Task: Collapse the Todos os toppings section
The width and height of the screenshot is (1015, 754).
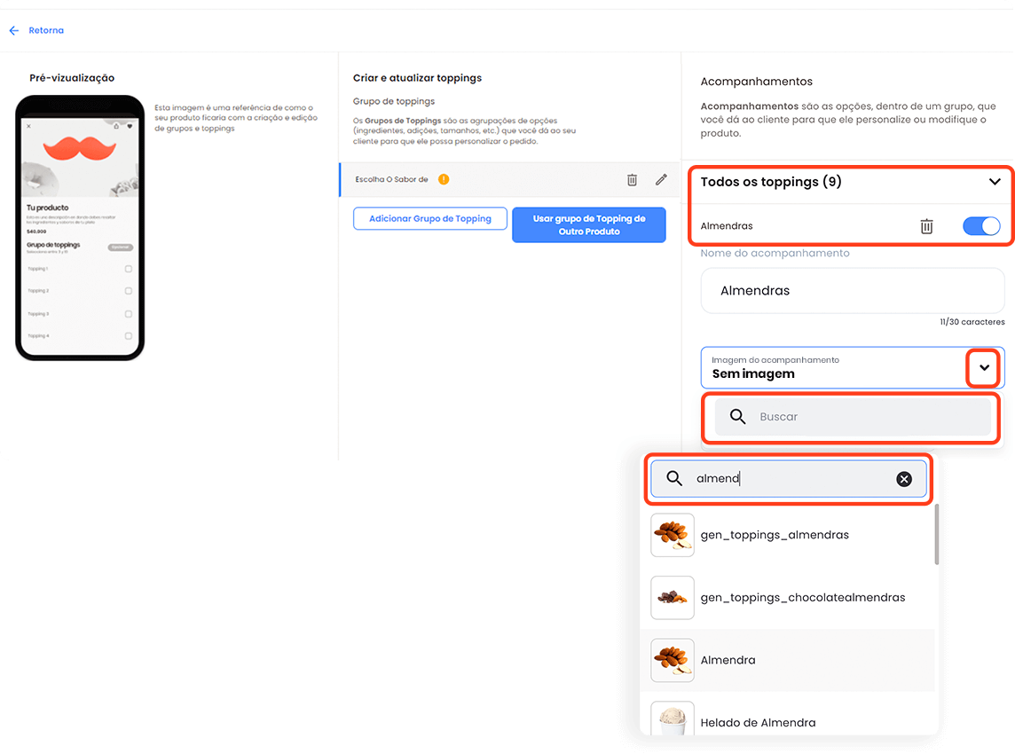Action: (x=995, y=182)
